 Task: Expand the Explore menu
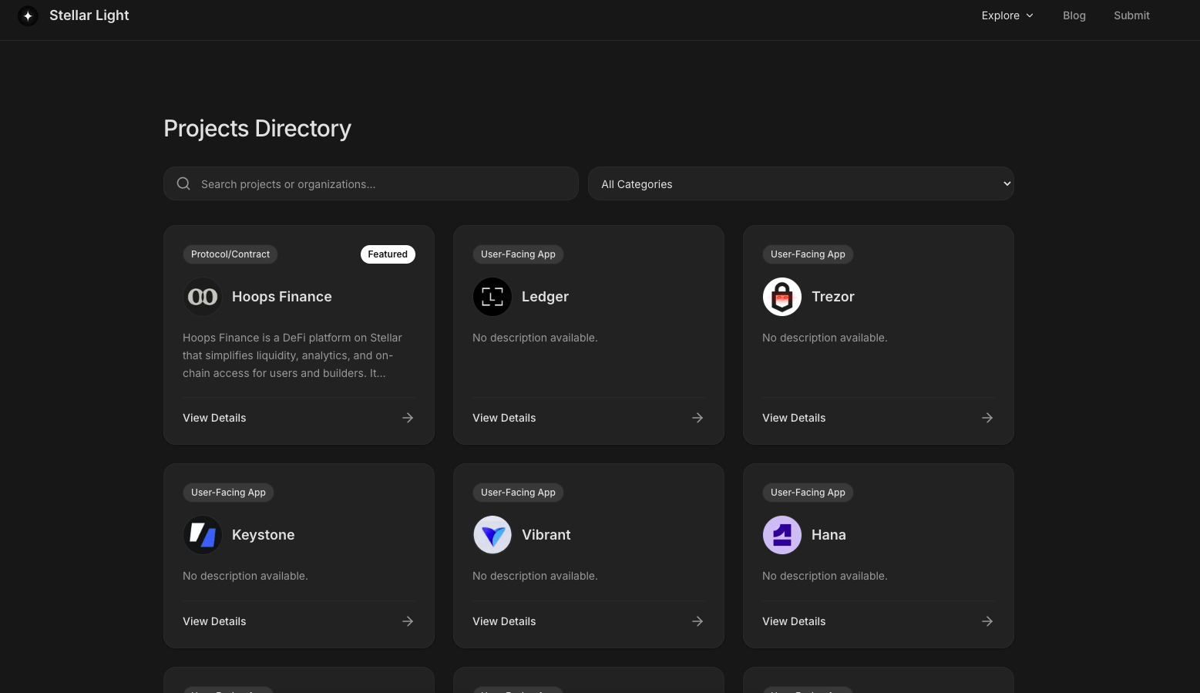(1007, 15)
